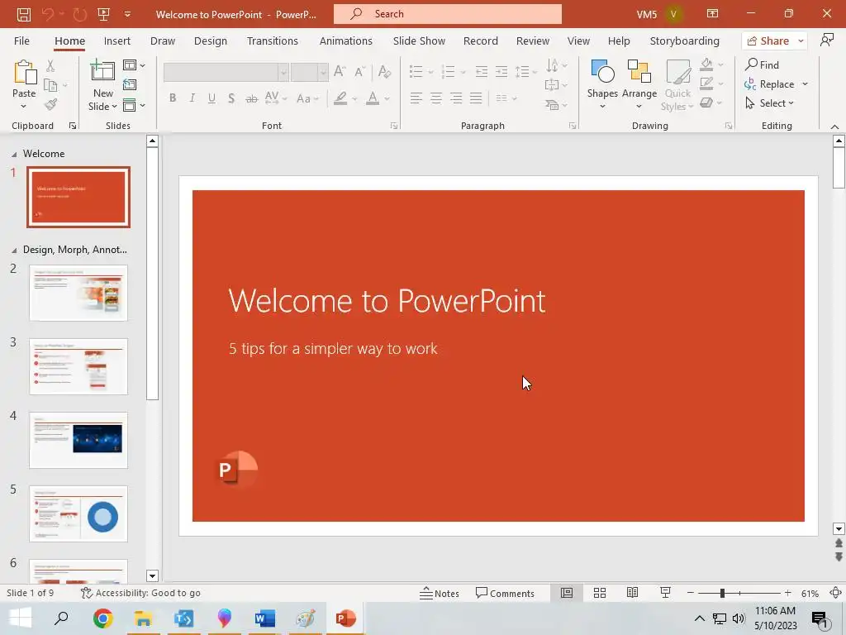The height and width of the screenshot is (635, 846).
Task: Go to the Slide Show tab
Action: point(419,41)
